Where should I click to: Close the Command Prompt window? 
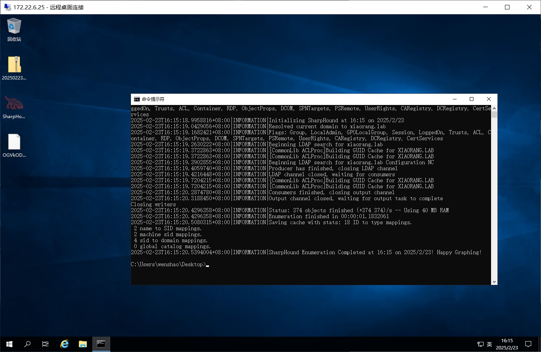(x=489, y=99)
